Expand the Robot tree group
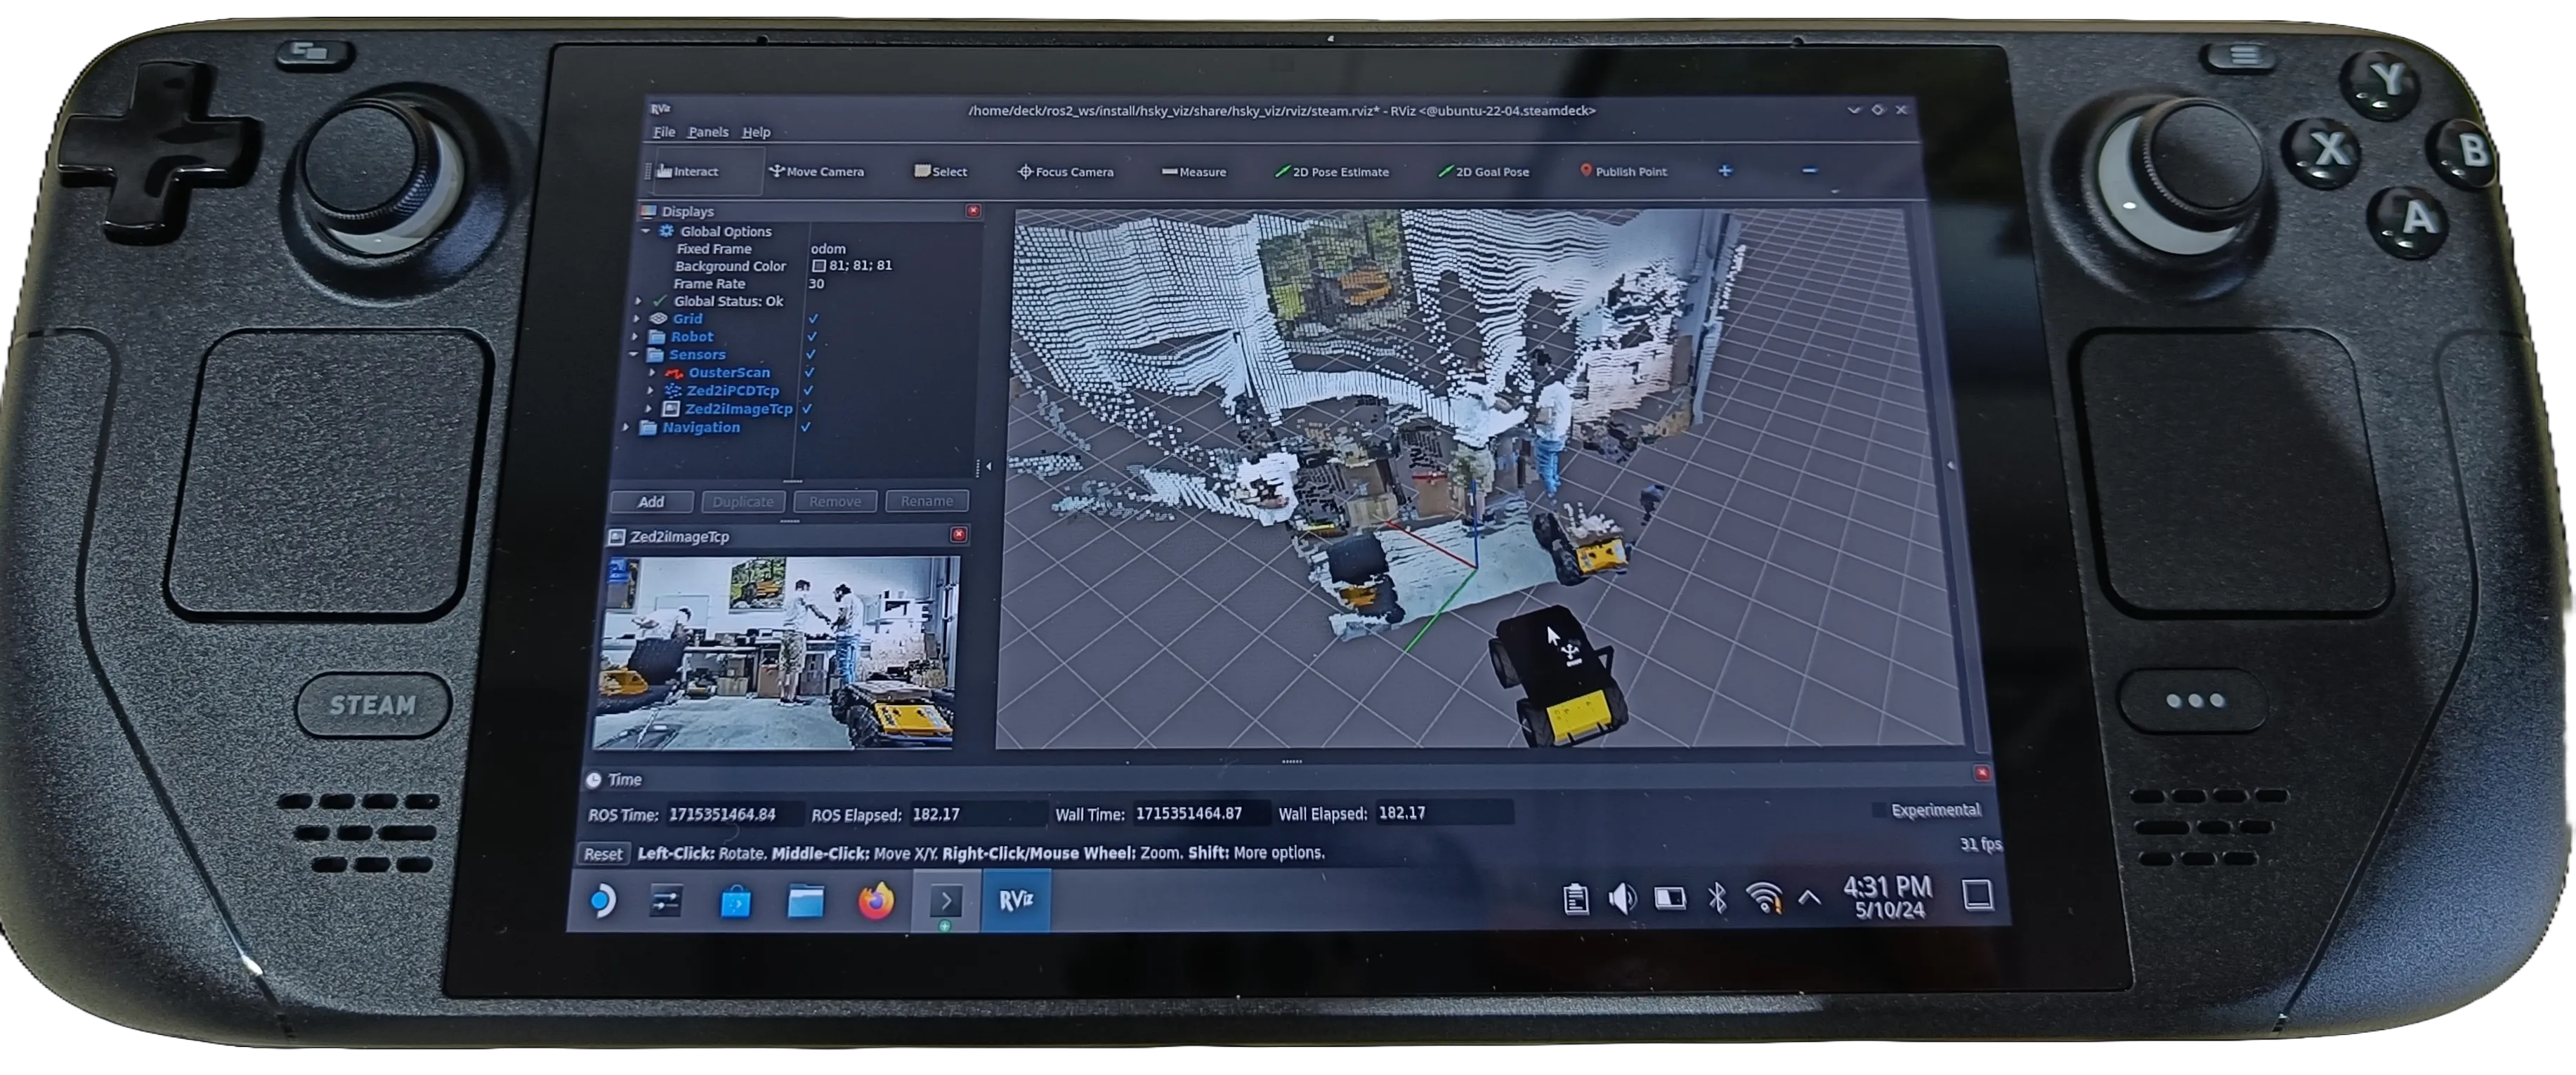2576x1075 pixels. click(x=636, y=337)
